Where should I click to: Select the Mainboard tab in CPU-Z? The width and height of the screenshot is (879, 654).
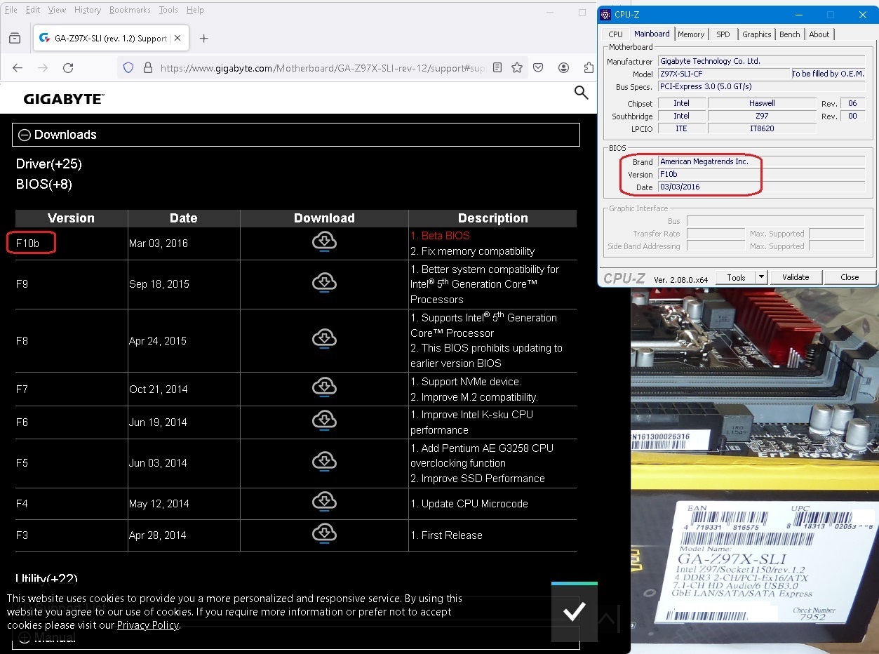(652, 34)
